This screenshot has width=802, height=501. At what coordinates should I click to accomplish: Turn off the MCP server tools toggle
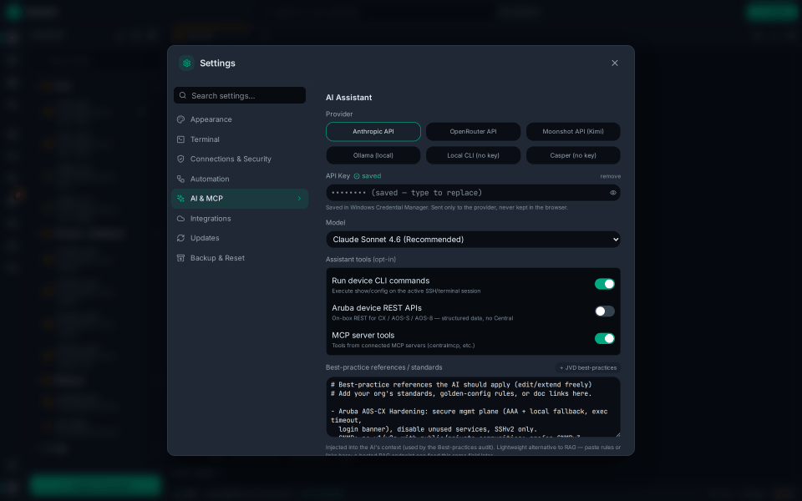click(x=605, y=338)
